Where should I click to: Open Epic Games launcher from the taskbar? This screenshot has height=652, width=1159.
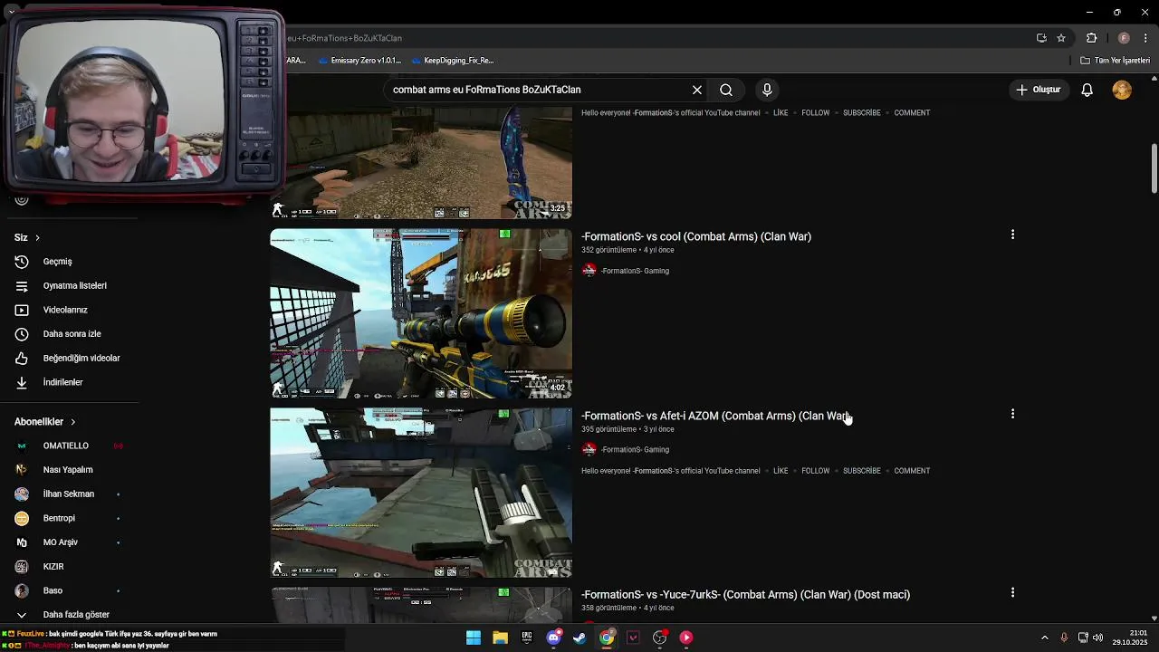tap(527, 638)
